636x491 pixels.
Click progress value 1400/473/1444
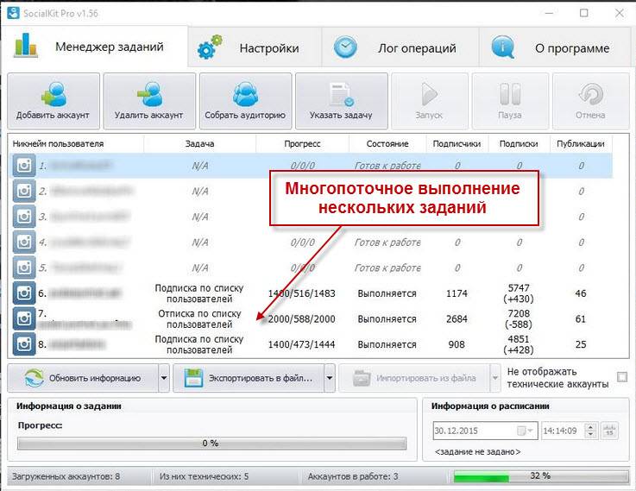point(302,344)
